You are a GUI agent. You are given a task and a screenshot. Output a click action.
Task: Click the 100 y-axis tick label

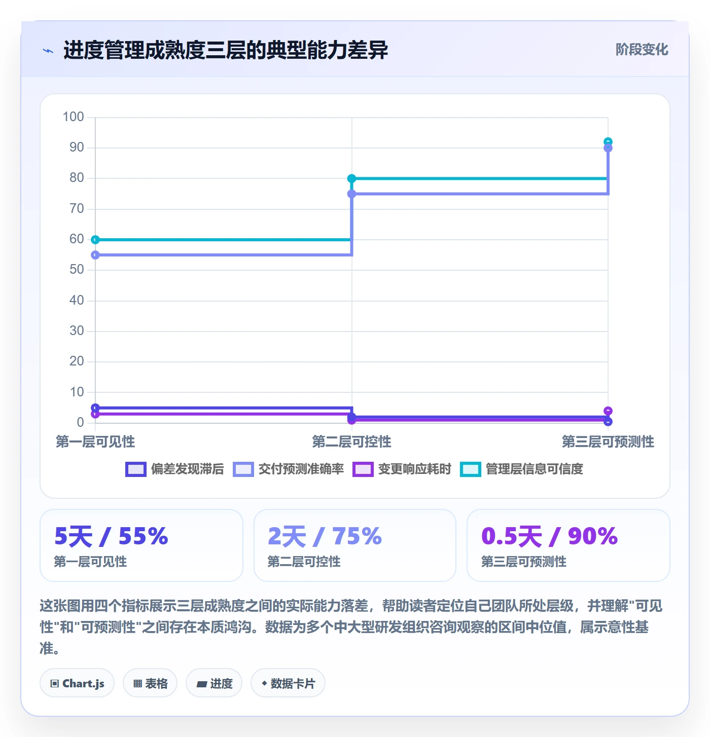(73, 117)
